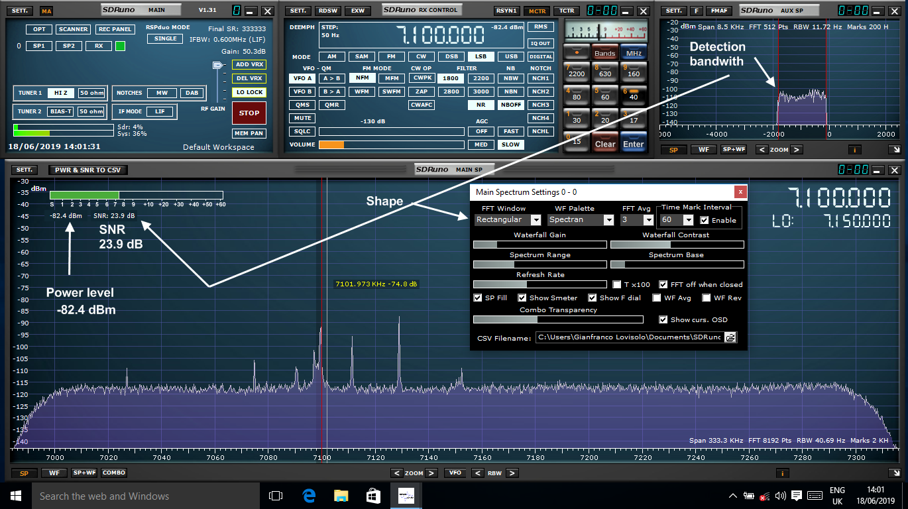Open info button in MAIN SP window

click(783, 473)
